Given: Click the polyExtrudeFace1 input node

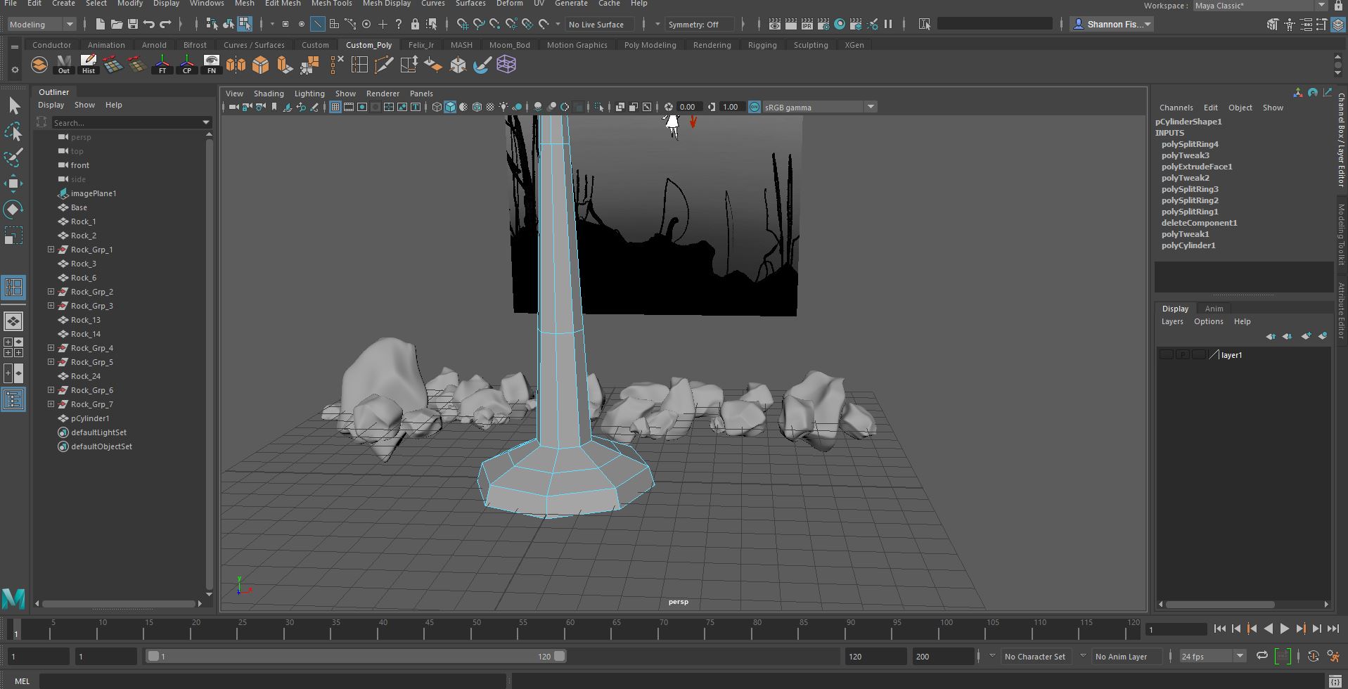Looking at the screenshot, I should coord(1197,167).
